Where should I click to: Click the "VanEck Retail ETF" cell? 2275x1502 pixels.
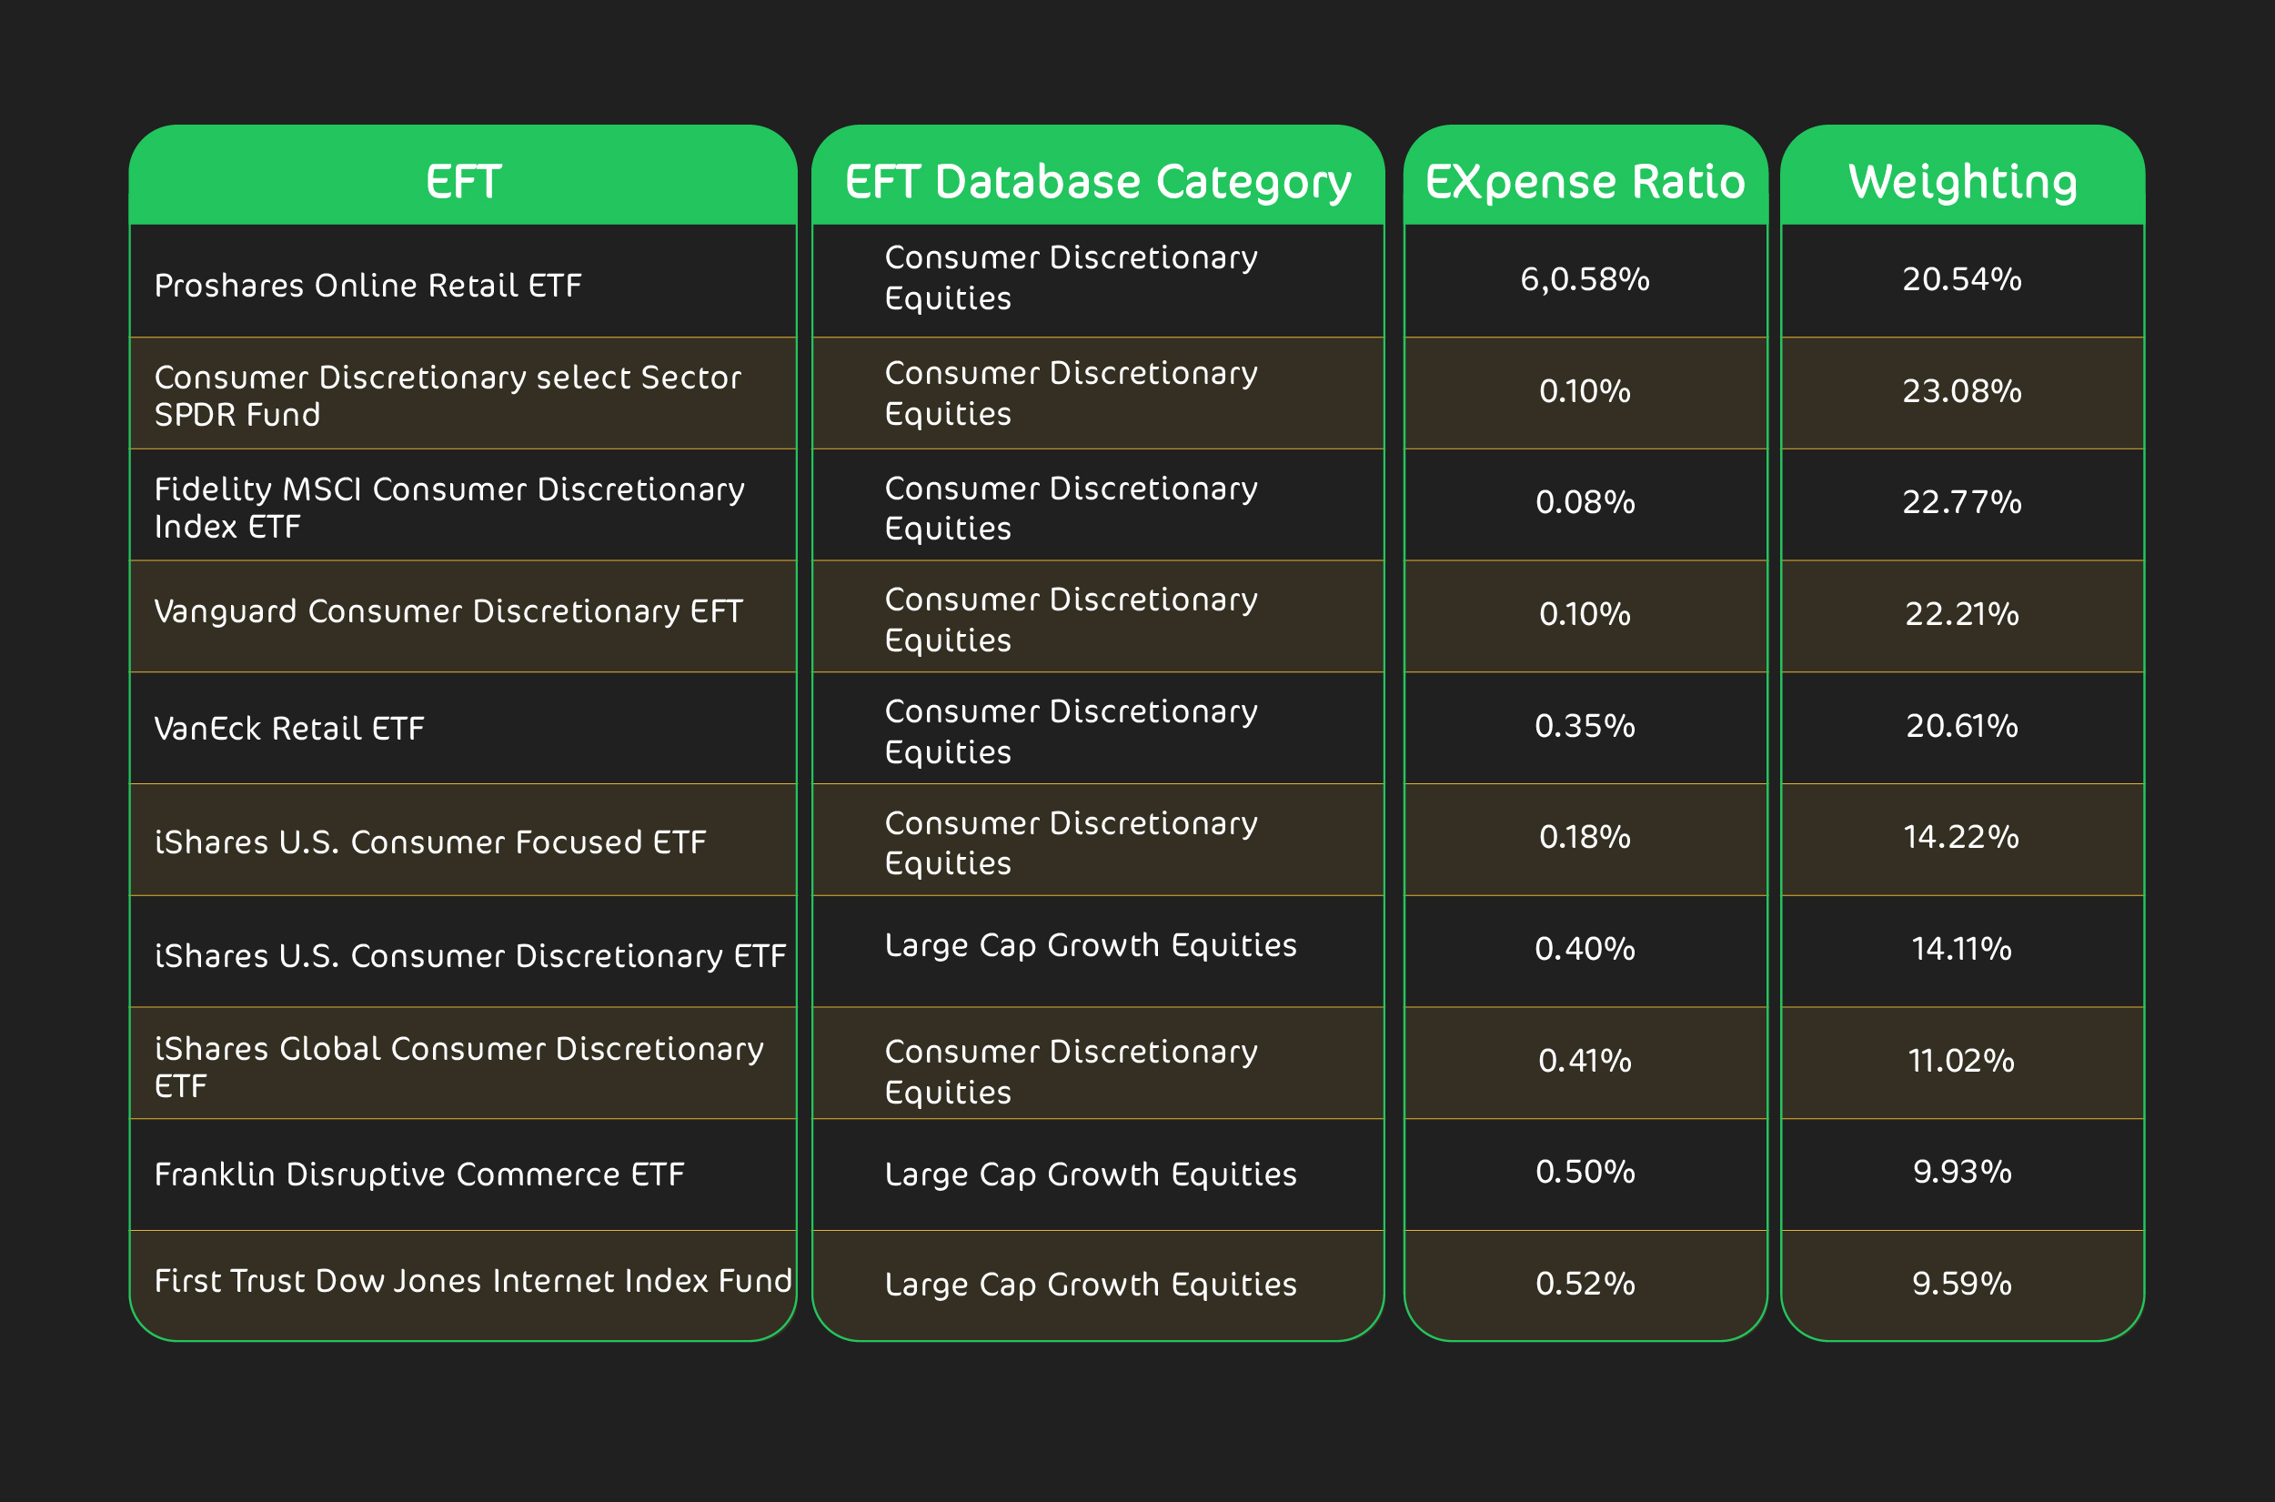[x=289, y=729]
